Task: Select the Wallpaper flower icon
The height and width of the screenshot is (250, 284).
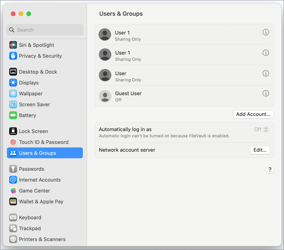Action: coord(13,93)
